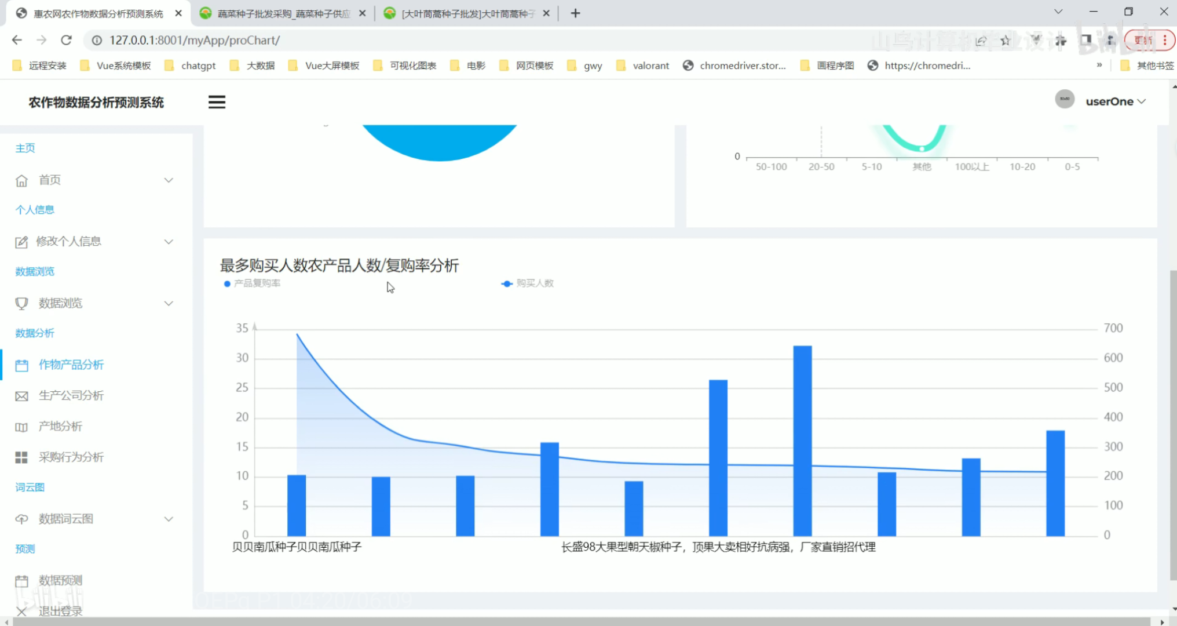This screenshot has height=626, width=1177.
Task: Click the 采购行为分析 grid icon
Action: (21, 458)
